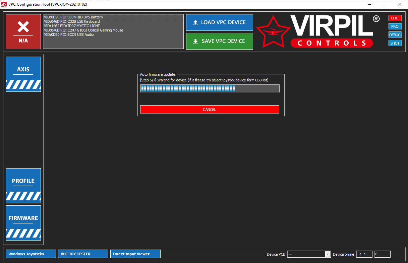
Task: Launch VPC JOY TESTER
Action: pyautogui.click(x=83, y=254)
